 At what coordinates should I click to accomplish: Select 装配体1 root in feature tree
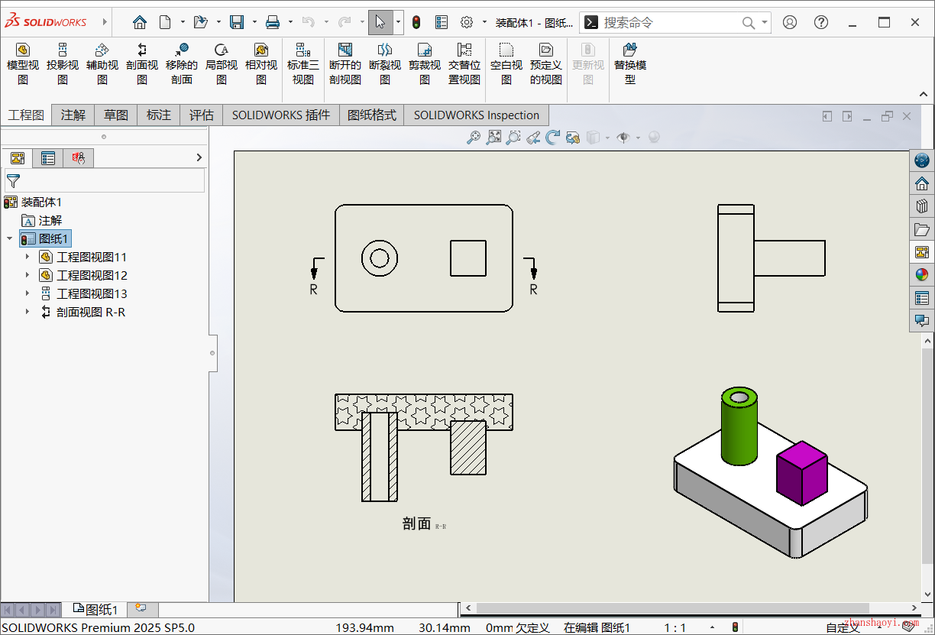pyautogui.click(x=34, y=202)
